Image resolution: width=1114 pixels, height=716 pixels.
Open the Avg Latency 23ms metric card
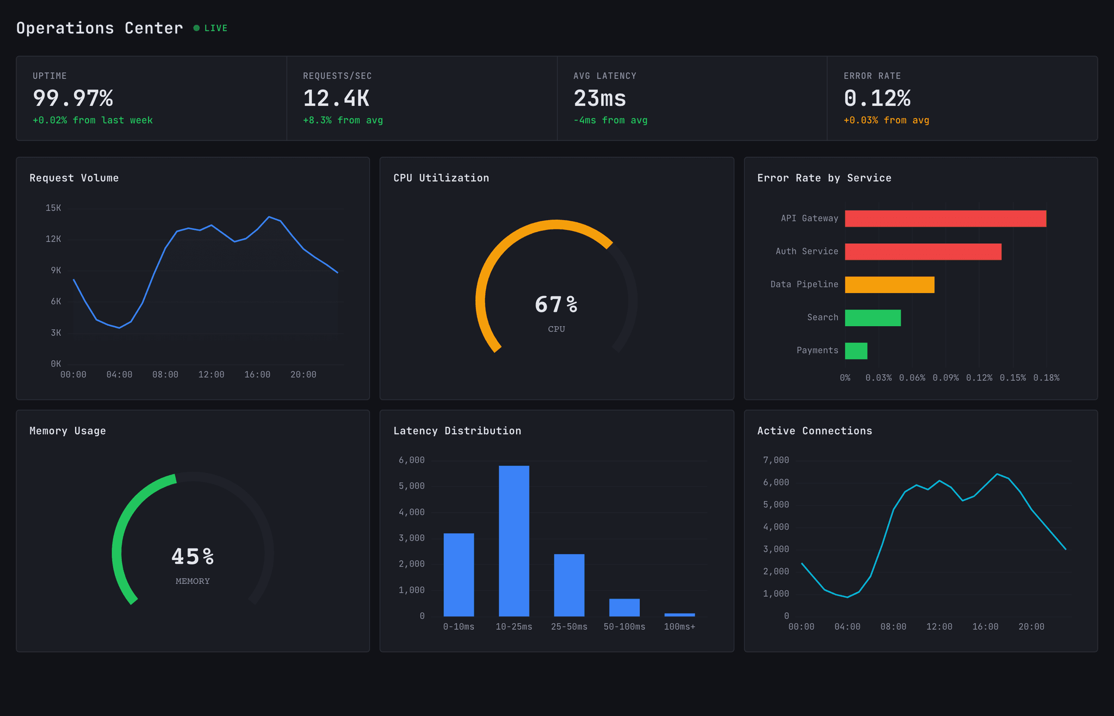click(691, 98)
